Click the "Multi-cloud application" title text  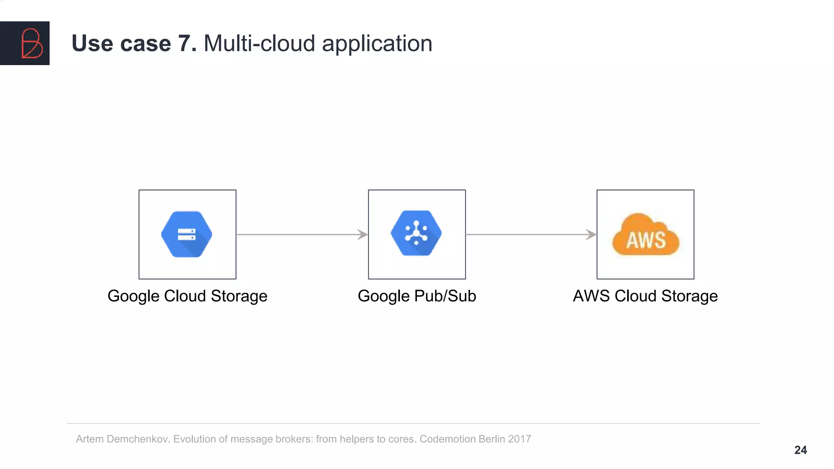tap(318, 43)
